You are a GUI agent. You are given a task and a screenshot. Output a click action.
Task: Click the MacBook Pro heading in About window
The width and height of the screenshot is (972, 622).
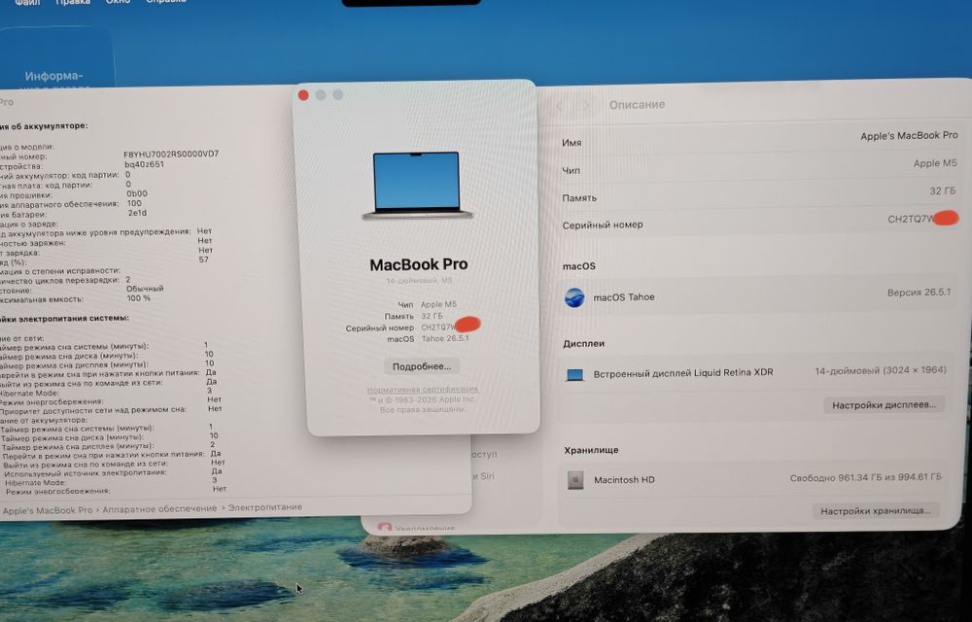click(x=418, y=264)
